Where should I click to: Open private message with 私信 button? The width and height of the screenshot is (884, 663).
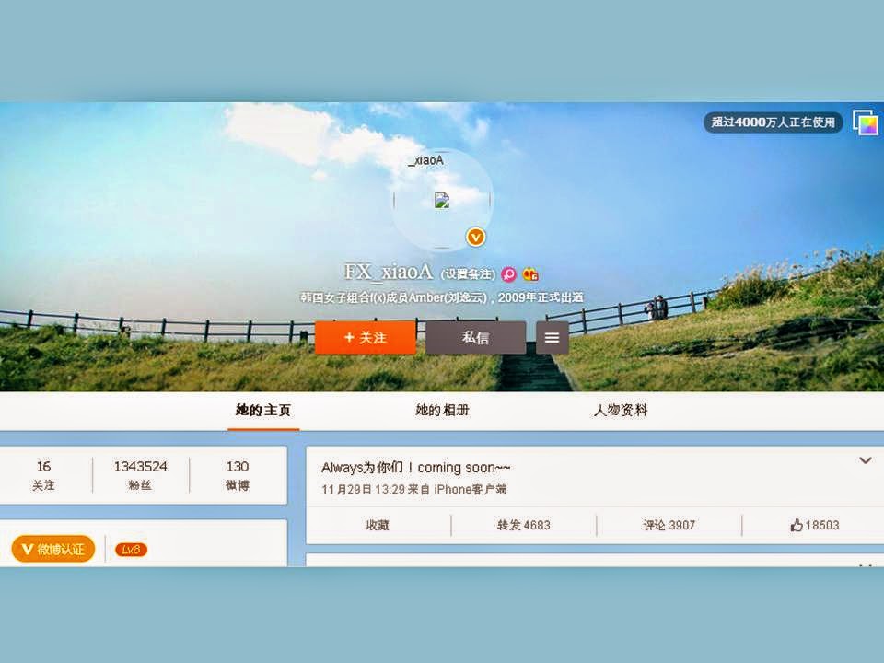click(476, 338)
